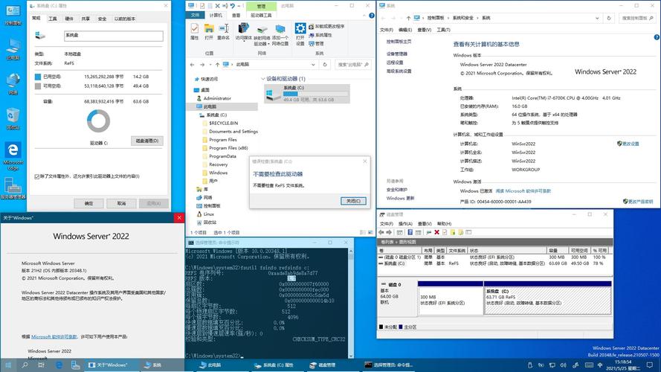Click 添加一个网络位置 icon in ribbon

(280, 34)
